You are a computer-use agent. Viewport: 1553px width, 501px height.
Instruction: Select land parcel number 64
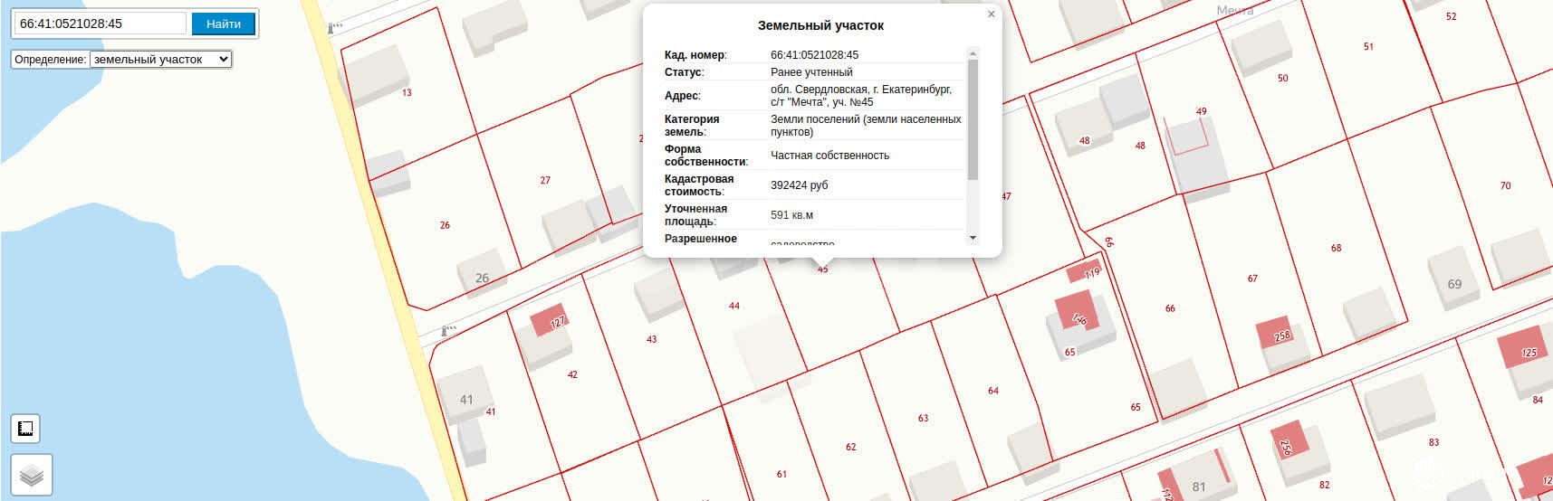[992, 391]
